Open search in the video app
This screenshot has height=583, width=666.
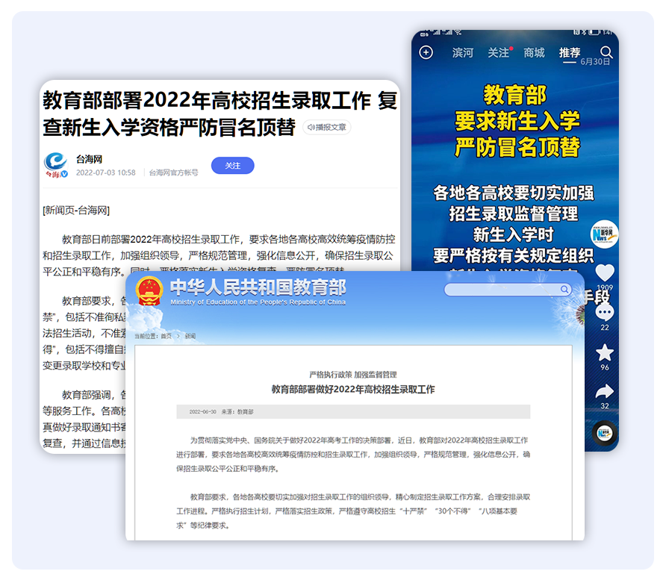click(606, 52)
